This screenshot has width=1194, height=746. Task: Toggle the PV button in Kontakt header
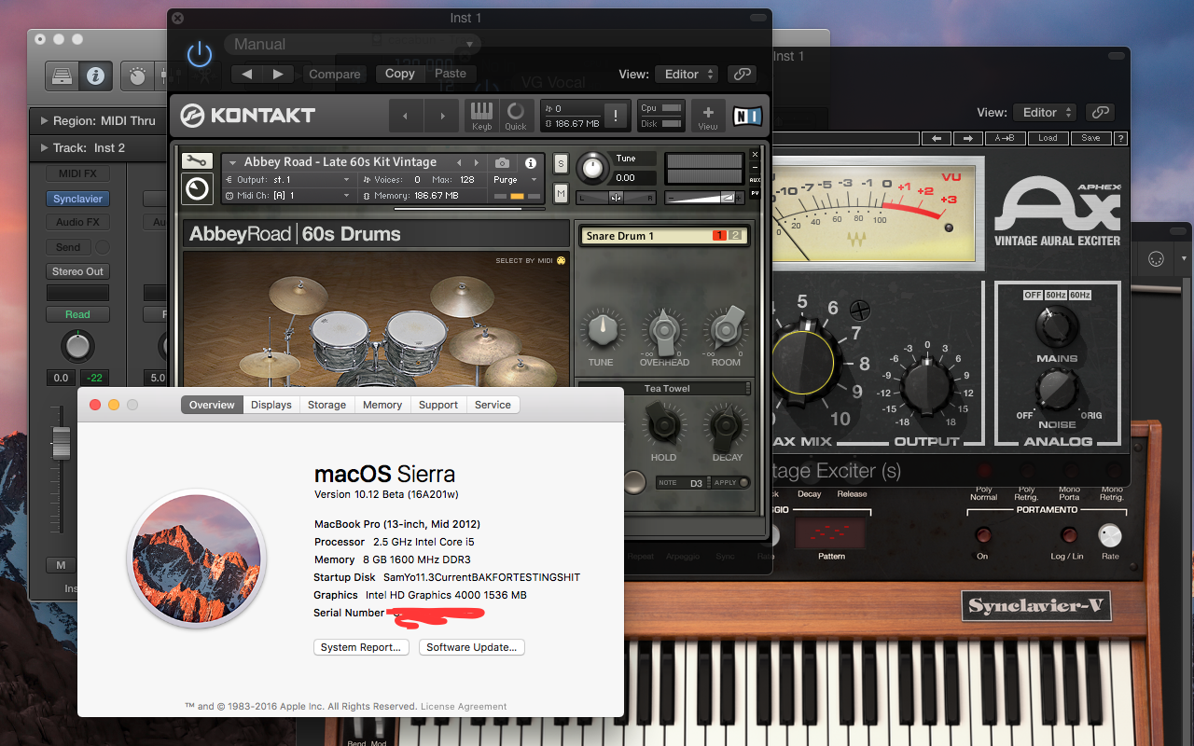pos(755,193)
